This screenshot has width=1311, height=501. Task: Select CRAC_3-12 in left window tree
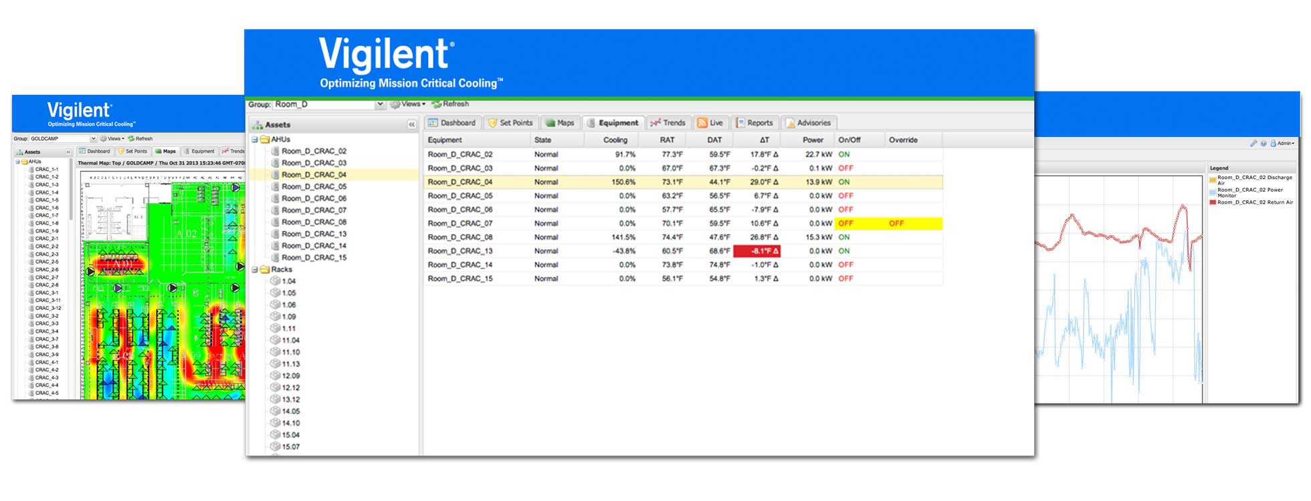(x=48, y=309)
